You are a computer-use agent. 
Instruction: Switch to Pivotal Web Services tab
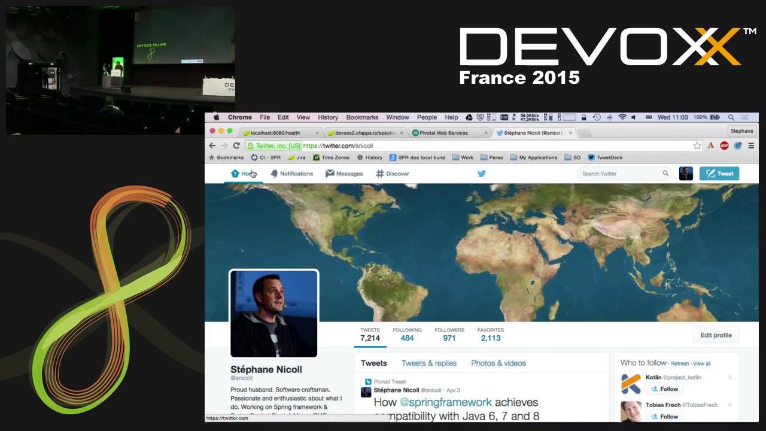coord(449,133)
